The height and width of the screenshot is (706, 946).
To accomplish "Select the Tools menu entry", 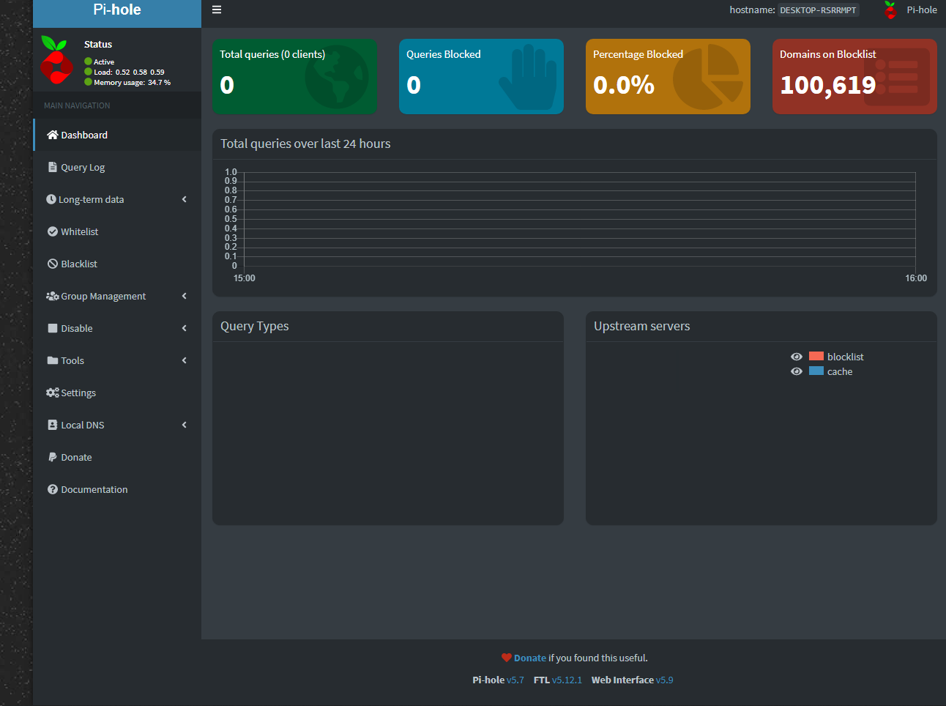I will click(72, 360).
